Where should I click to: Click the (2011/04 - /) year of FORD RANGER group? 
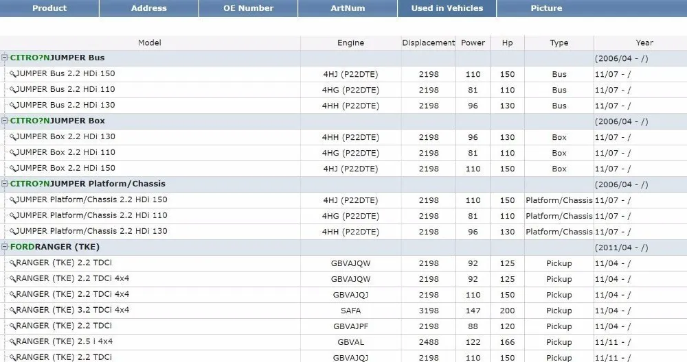[621, 248]
